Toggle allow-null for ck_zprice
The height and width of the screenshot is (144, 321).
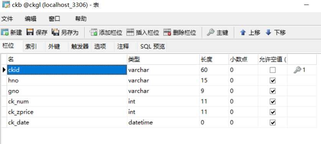[272, 112]
